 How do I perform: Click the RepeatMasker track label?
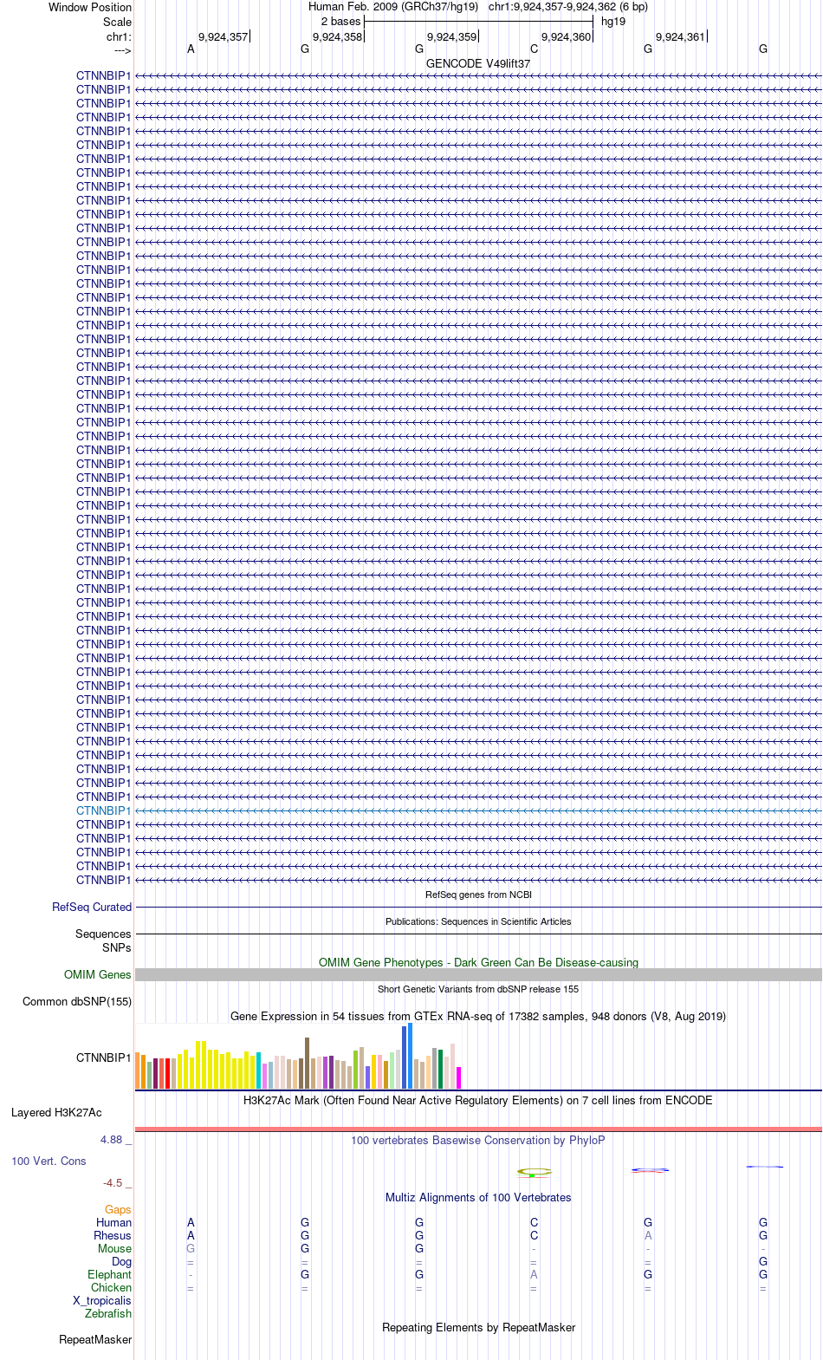(95, 1339)
